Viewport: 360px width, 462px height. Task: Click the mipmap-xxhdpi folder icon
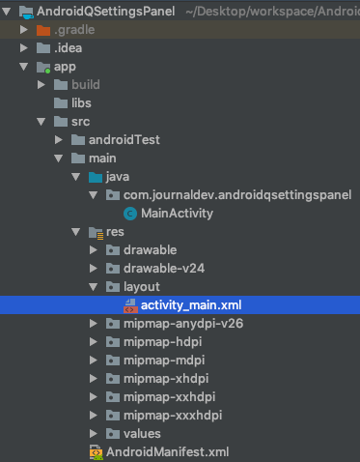point(113,397)
